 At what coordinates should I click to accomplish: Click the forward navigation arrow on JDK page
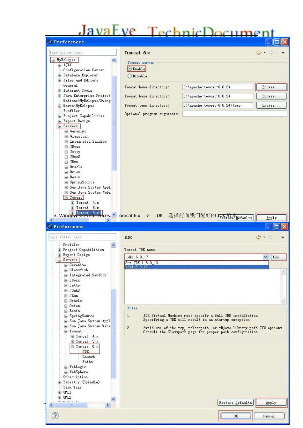(271, 237)
